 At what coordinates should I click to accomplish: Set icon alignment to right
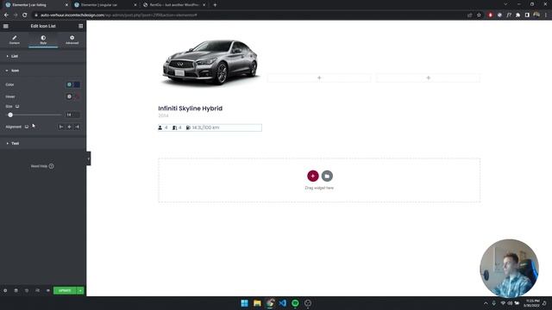(77, 127)
